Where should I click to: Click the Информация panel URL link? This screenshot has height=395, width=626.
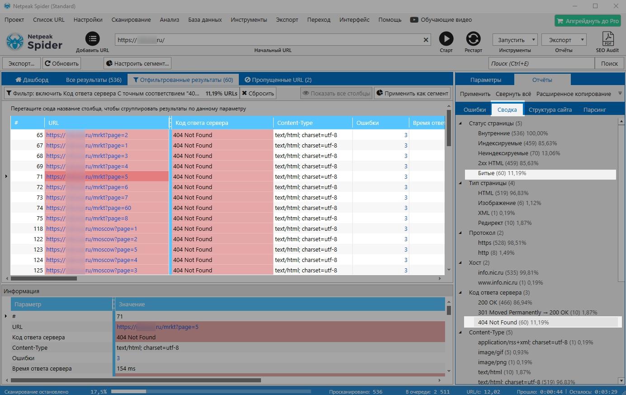pyautogui.click(x=157, y=327)
